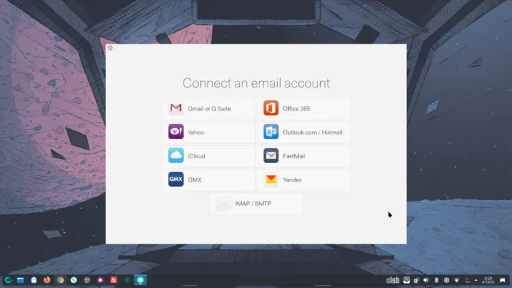Select Office 365 as email provider
Viewport: 512px width, 288px height.
click(x=304, y=109)
